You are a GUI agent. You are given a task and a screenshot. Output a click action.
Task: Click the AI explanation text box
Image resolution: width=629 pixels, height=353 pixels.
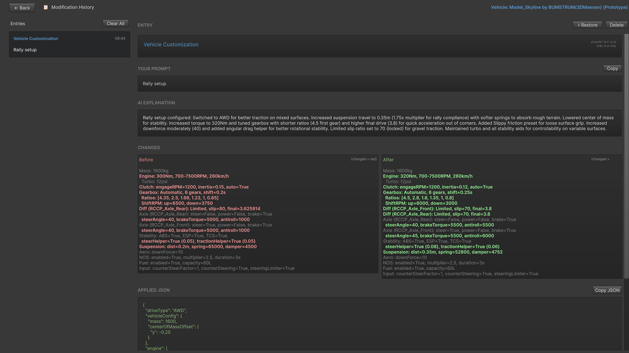pos(379,123)
